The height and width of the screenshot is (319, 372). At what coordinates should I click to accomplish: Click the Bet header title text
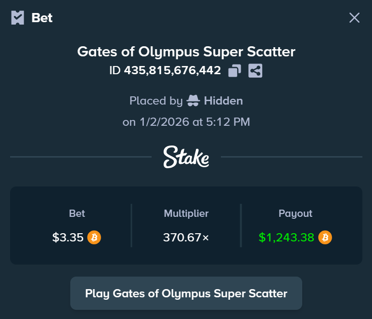click(42, 18)
